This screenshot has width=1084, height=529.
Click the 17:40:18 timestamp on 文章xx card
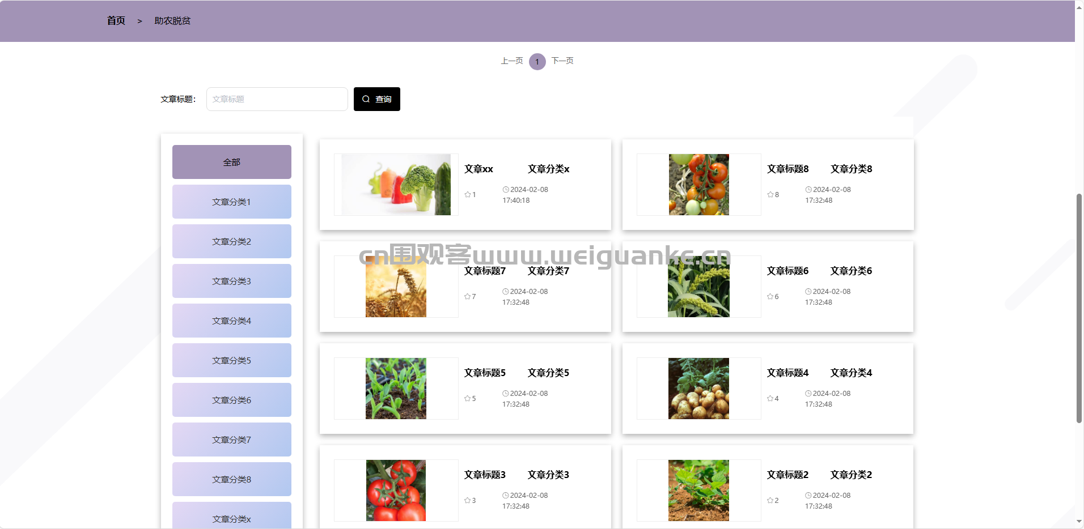pos(516,200)
